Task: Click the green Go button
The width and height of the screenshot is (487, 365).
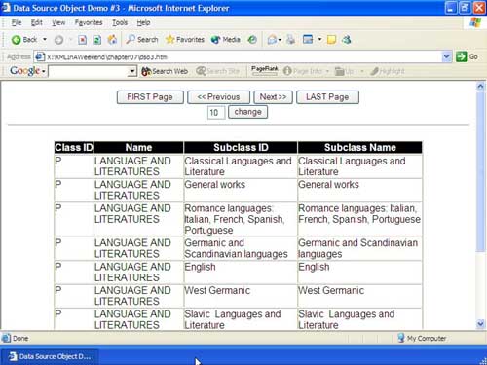Action: click(x=467, y=56)
